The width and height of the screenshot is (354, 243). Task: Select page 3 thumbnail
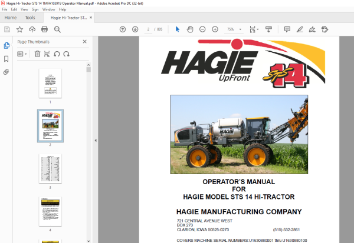pyautogui.click(x=50, y=168)
